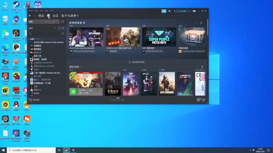Screen dimensions: 273x153
Task: Show hidden system tray icons
Action: [250, 150]
